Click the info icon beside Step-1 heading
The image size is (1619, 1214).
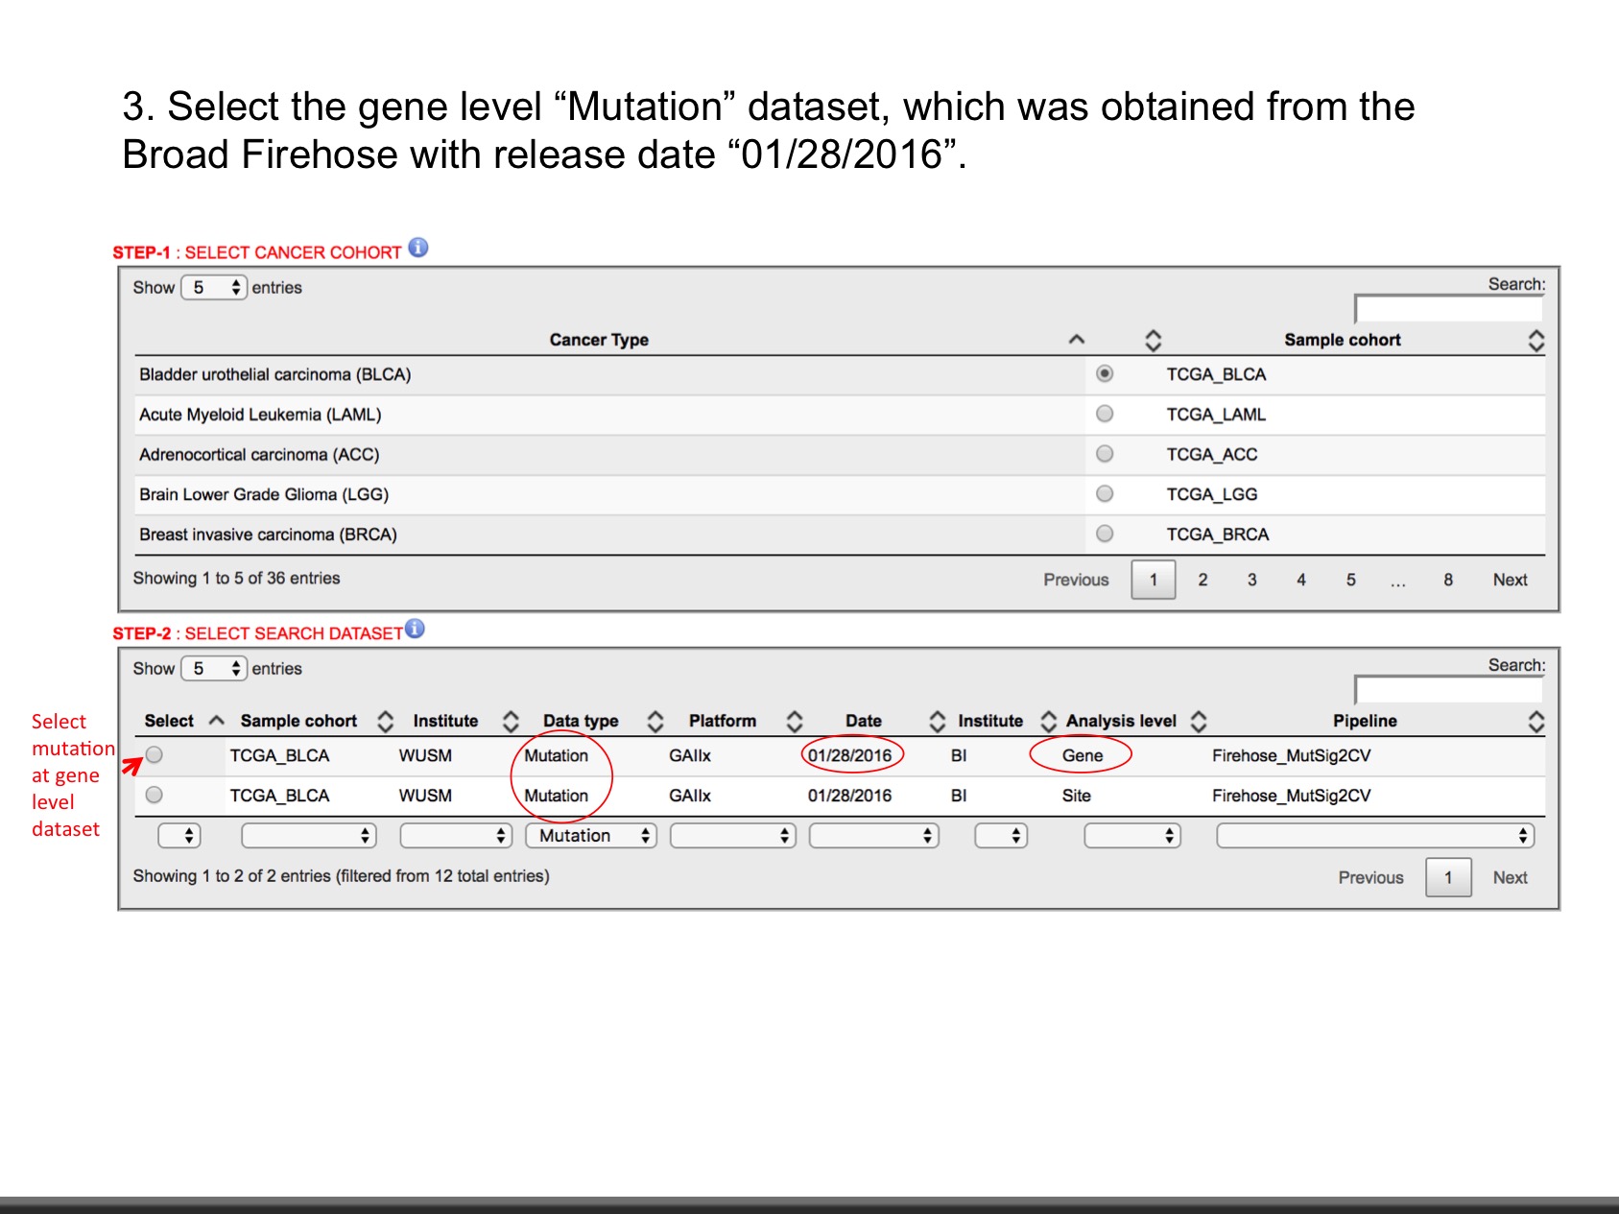[418, 248]
